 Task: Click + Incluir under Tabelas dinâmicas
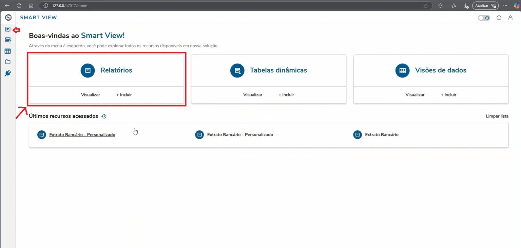pos(286,95)
